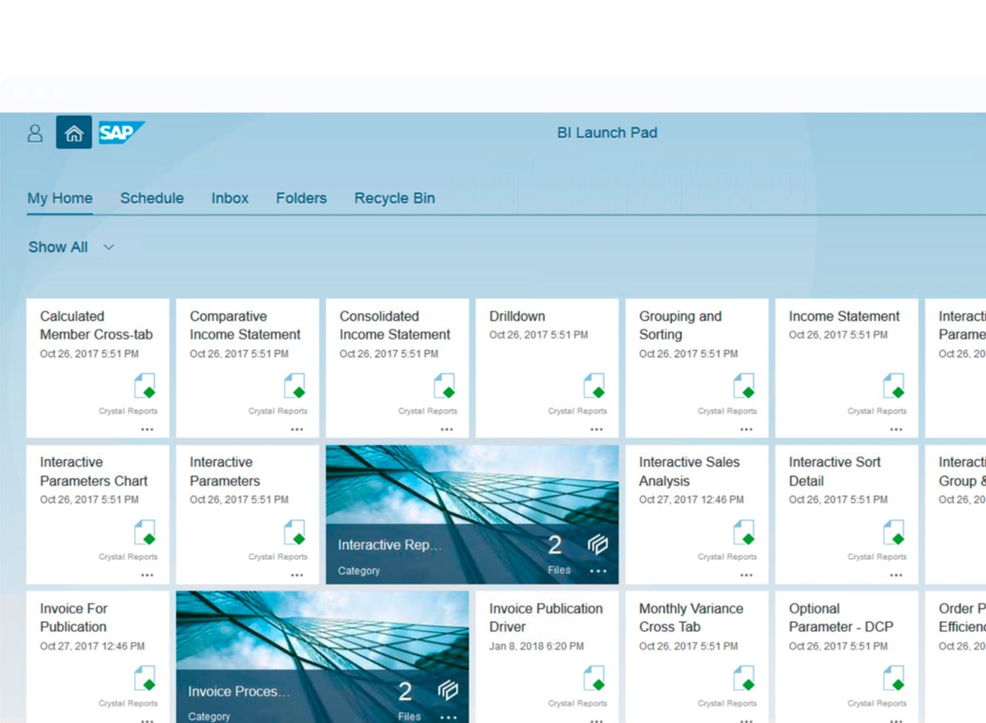Click the Home icon button
Viewport: 986px width, 723px height.
(x=74, y=133)
